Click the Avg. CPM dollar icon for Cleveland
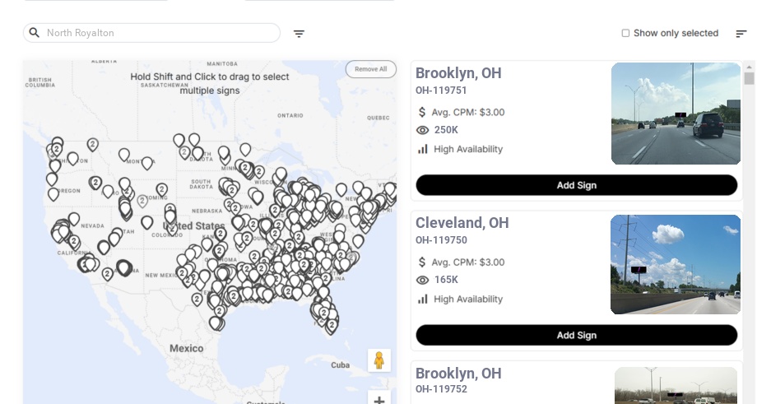Image resolution: width=757 pixels, height=404 pixels. 422,262
